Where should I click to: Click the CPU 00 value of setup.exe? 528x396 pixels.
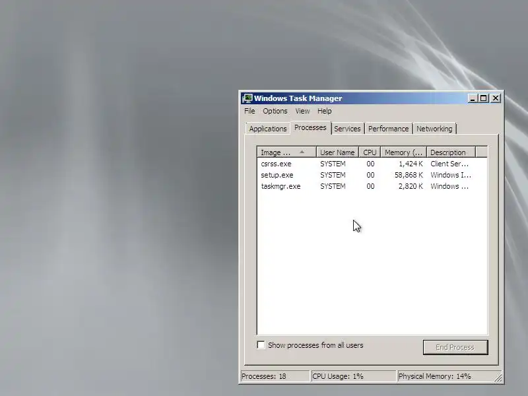370,175
